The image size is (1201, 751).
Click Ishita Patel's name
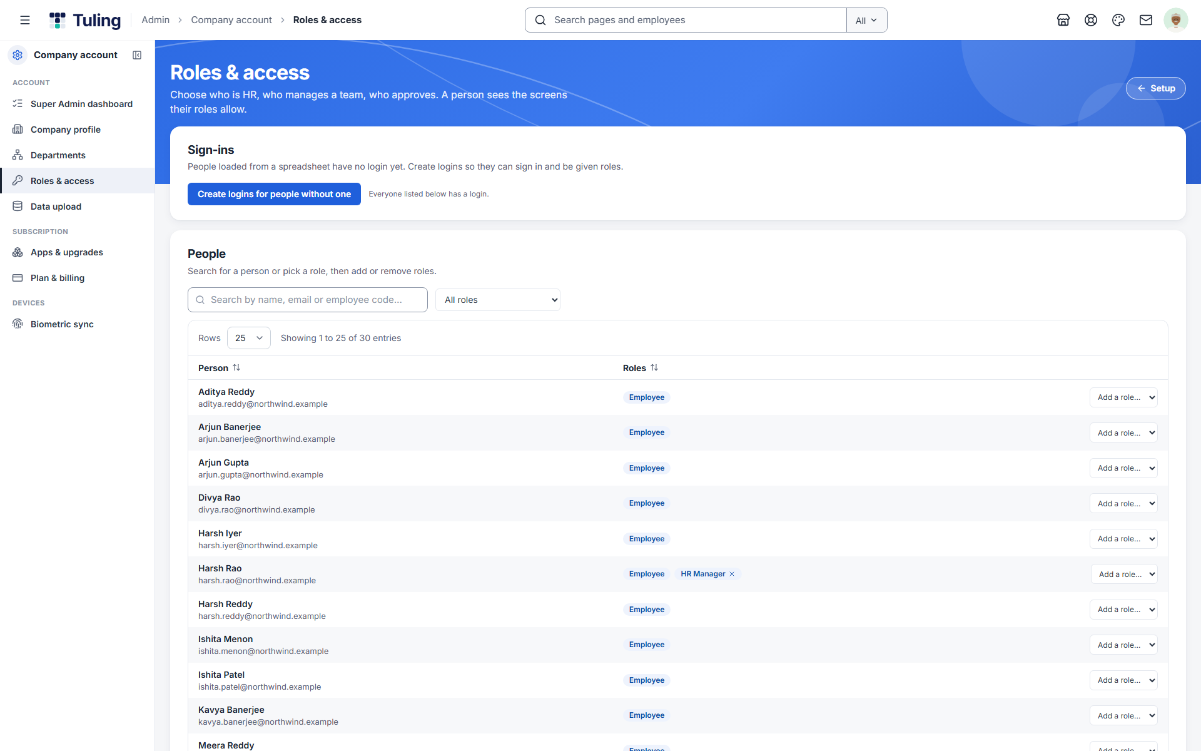click(221, 675)
